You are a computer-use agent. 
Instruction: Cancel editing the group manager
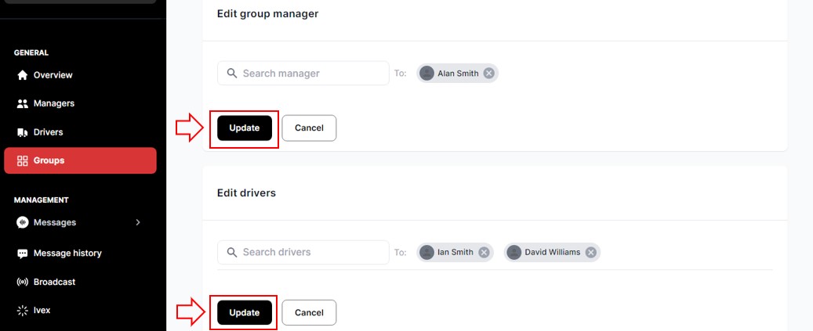coord(309,128)
